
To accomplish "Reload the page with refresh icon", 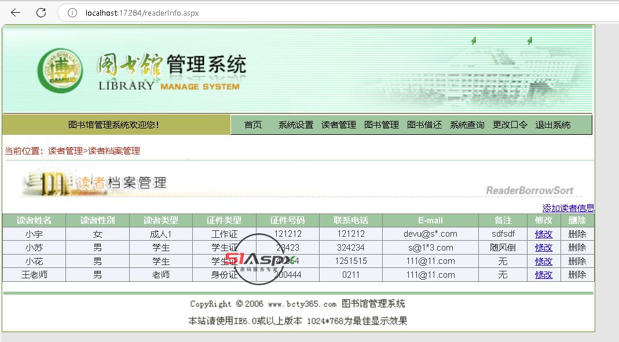I will pos(41,13).
